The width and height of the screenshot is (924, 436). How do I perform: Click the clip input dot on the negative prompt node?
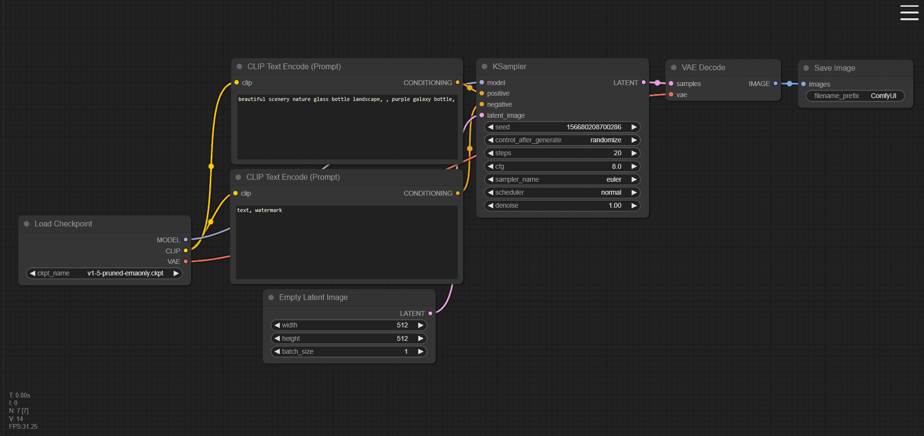236,193
